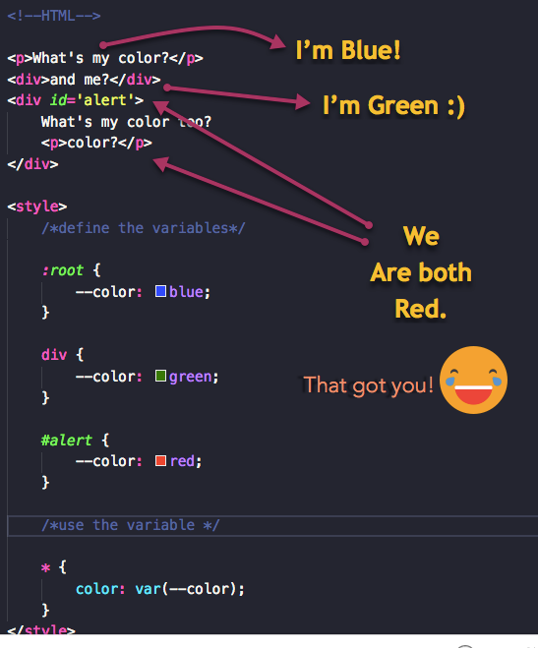Image resolution: width=538 pixels, height=648 pixels.
Task: Click the "and me?" div line
Action: 84,80
